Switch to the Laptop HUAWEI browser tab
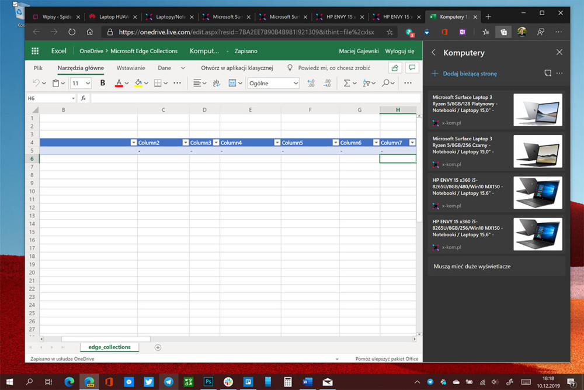The image size is (584, 390). click(x=113, y=17)
